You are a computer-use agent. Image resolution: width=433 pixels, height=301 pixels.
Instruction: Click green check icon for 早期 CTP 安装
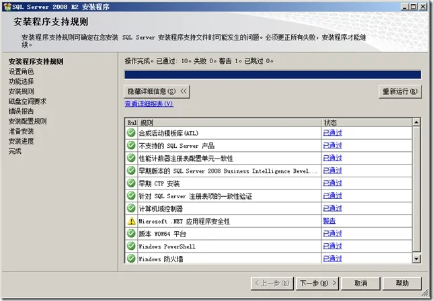click(131, 183)
